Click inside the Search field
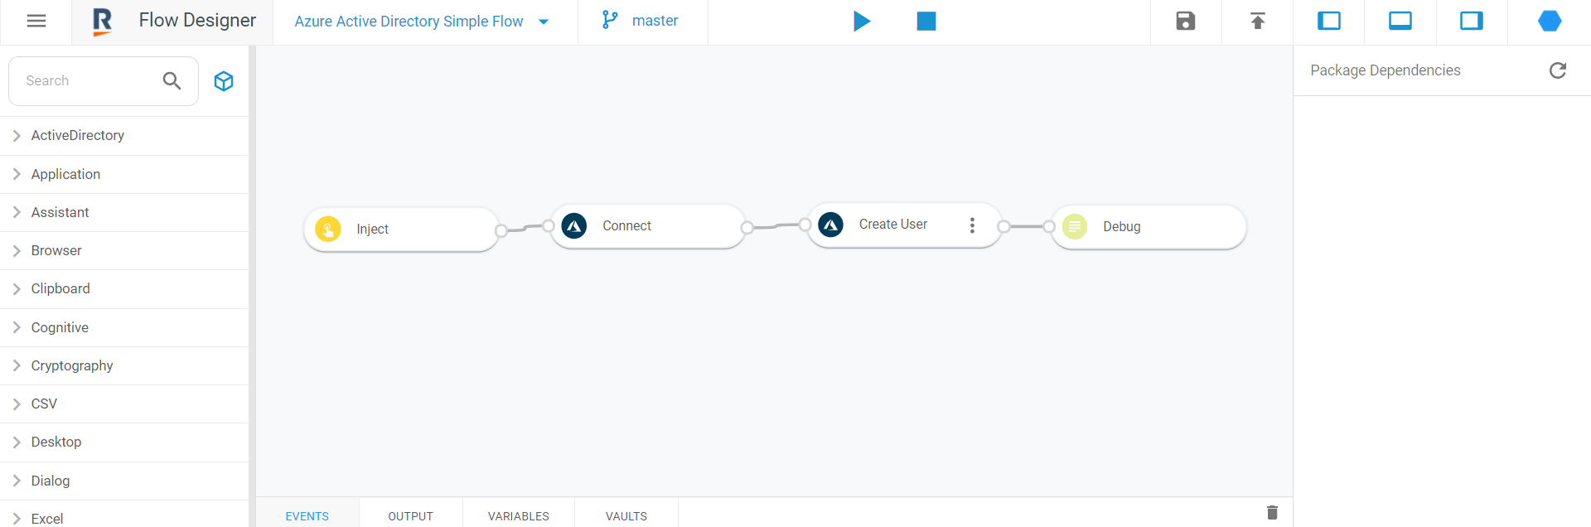Image resolution: width=1591 pixels, height=527 pixels. click(83, 80)
